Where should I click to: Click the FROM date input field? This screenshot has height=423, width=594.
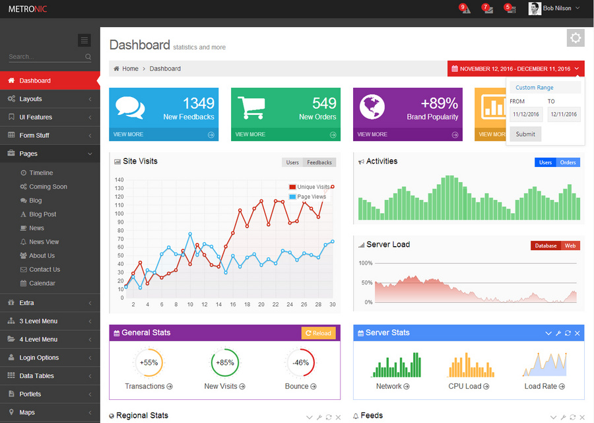[x=526, y=114]
